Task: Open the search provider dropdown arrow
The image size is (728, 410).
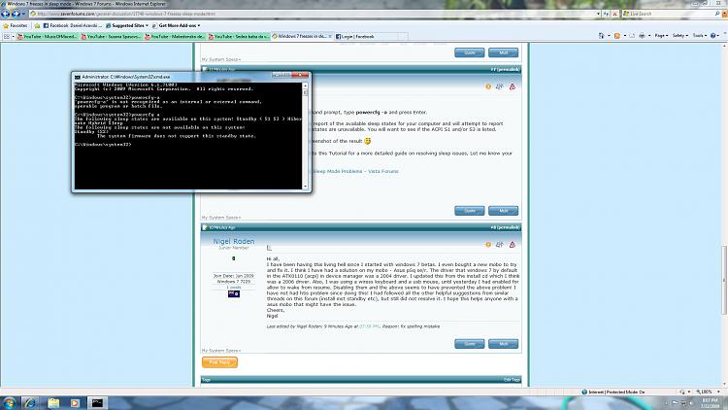Action: [724, 14]
